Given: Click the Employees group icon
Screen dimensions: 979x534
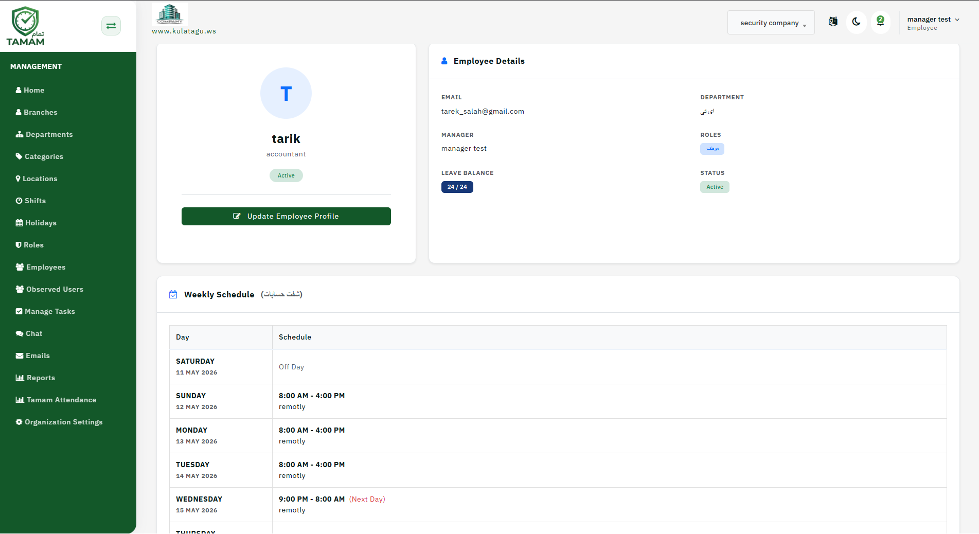Looking at the screenshot, I should coord(20,267).
